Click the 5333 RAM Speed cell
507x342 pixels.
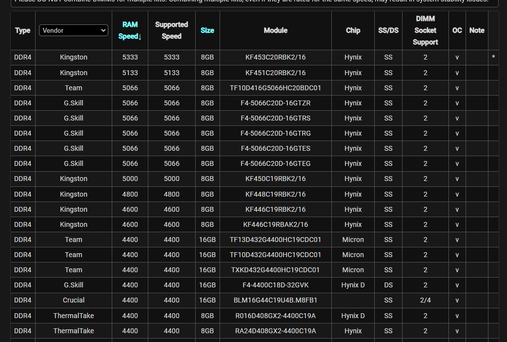pos(130,57)
